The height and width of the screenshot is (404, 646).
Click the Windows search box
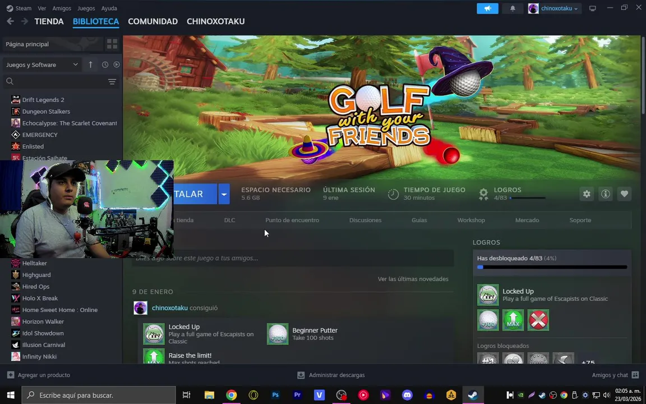pos(99,395)
